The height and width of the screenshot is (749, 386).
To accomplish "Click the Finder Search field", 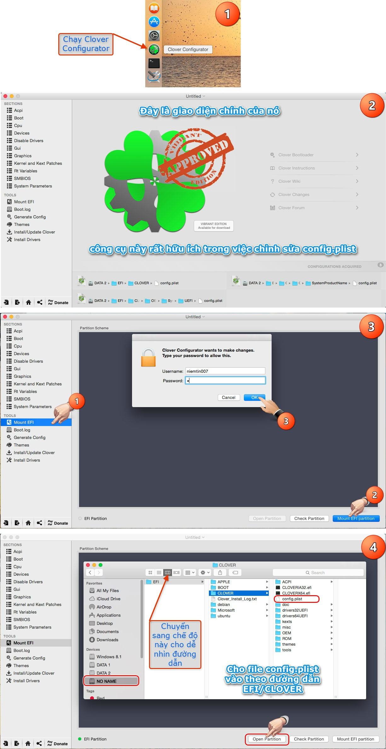I will (x=318, y=573).
